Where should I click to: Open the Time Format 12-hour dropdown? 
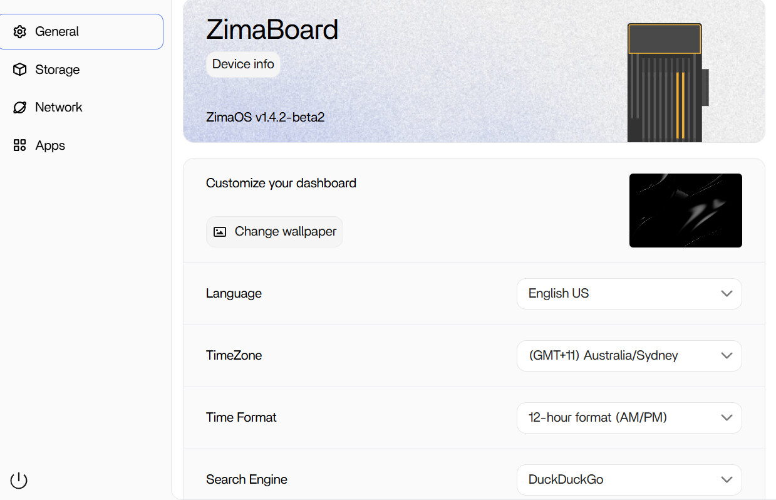coord(629,417)
